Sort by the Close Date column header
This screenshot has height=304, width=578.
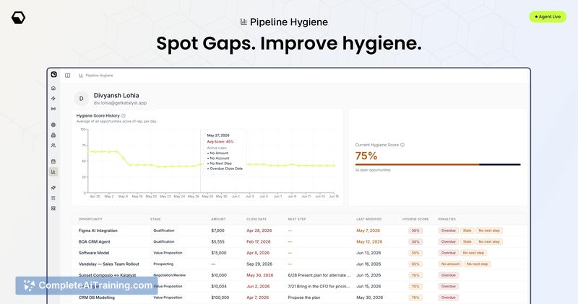click(256, 219)
